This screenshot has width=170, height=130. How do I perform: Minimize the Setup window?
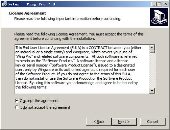point(154,4)
